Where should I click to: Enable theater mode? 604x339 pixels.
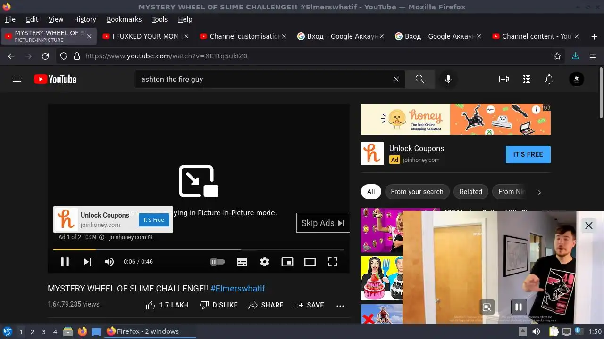click(310, 262)
